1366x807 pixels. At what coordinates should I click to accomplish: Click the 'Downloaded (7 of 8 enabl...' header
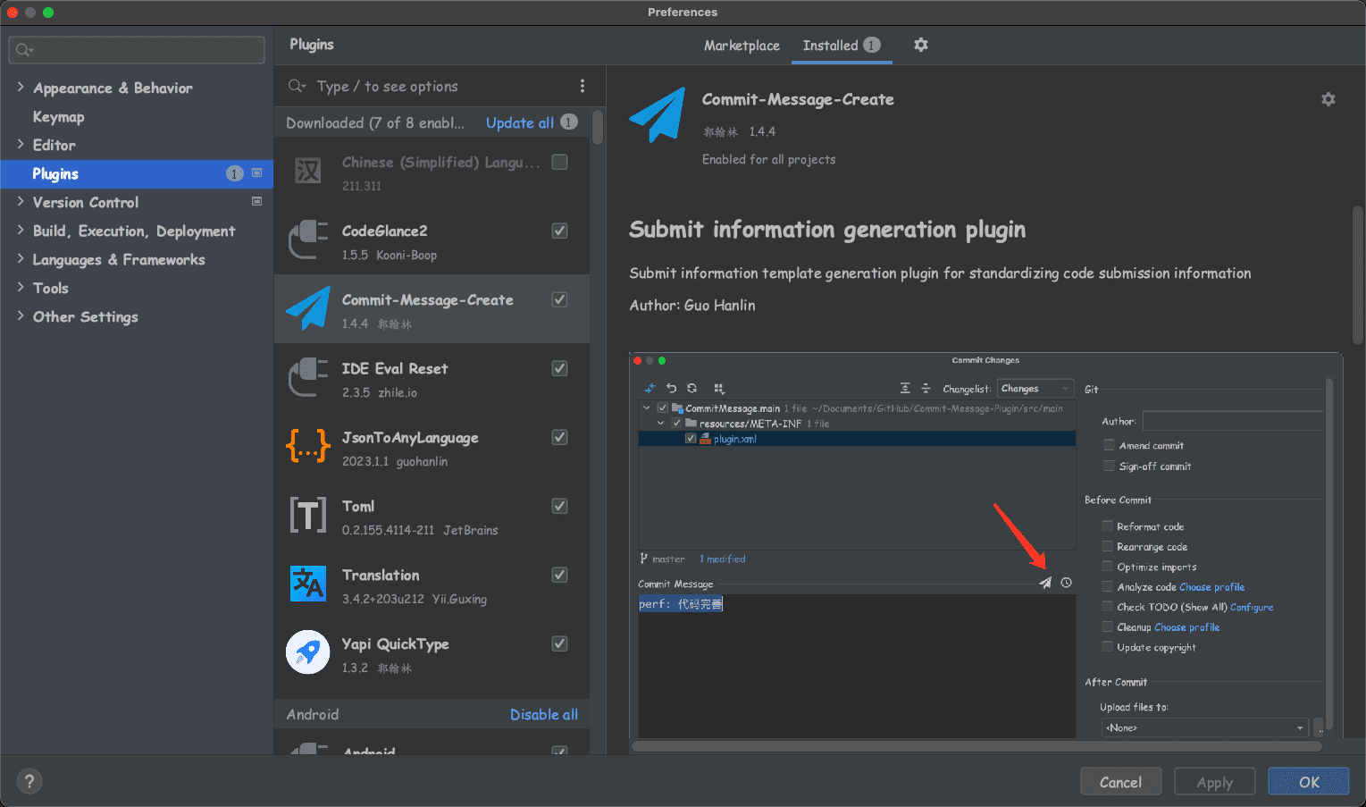click(x=375, y=122)
